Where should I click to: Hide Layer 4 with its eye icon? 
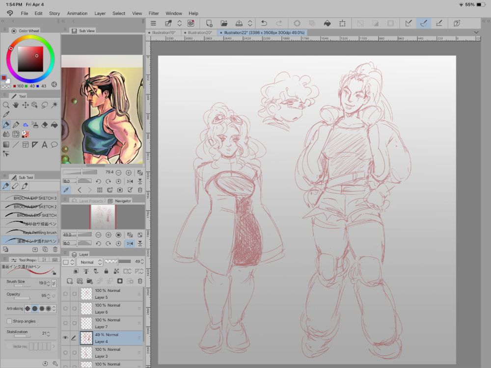tap(65, 338)
